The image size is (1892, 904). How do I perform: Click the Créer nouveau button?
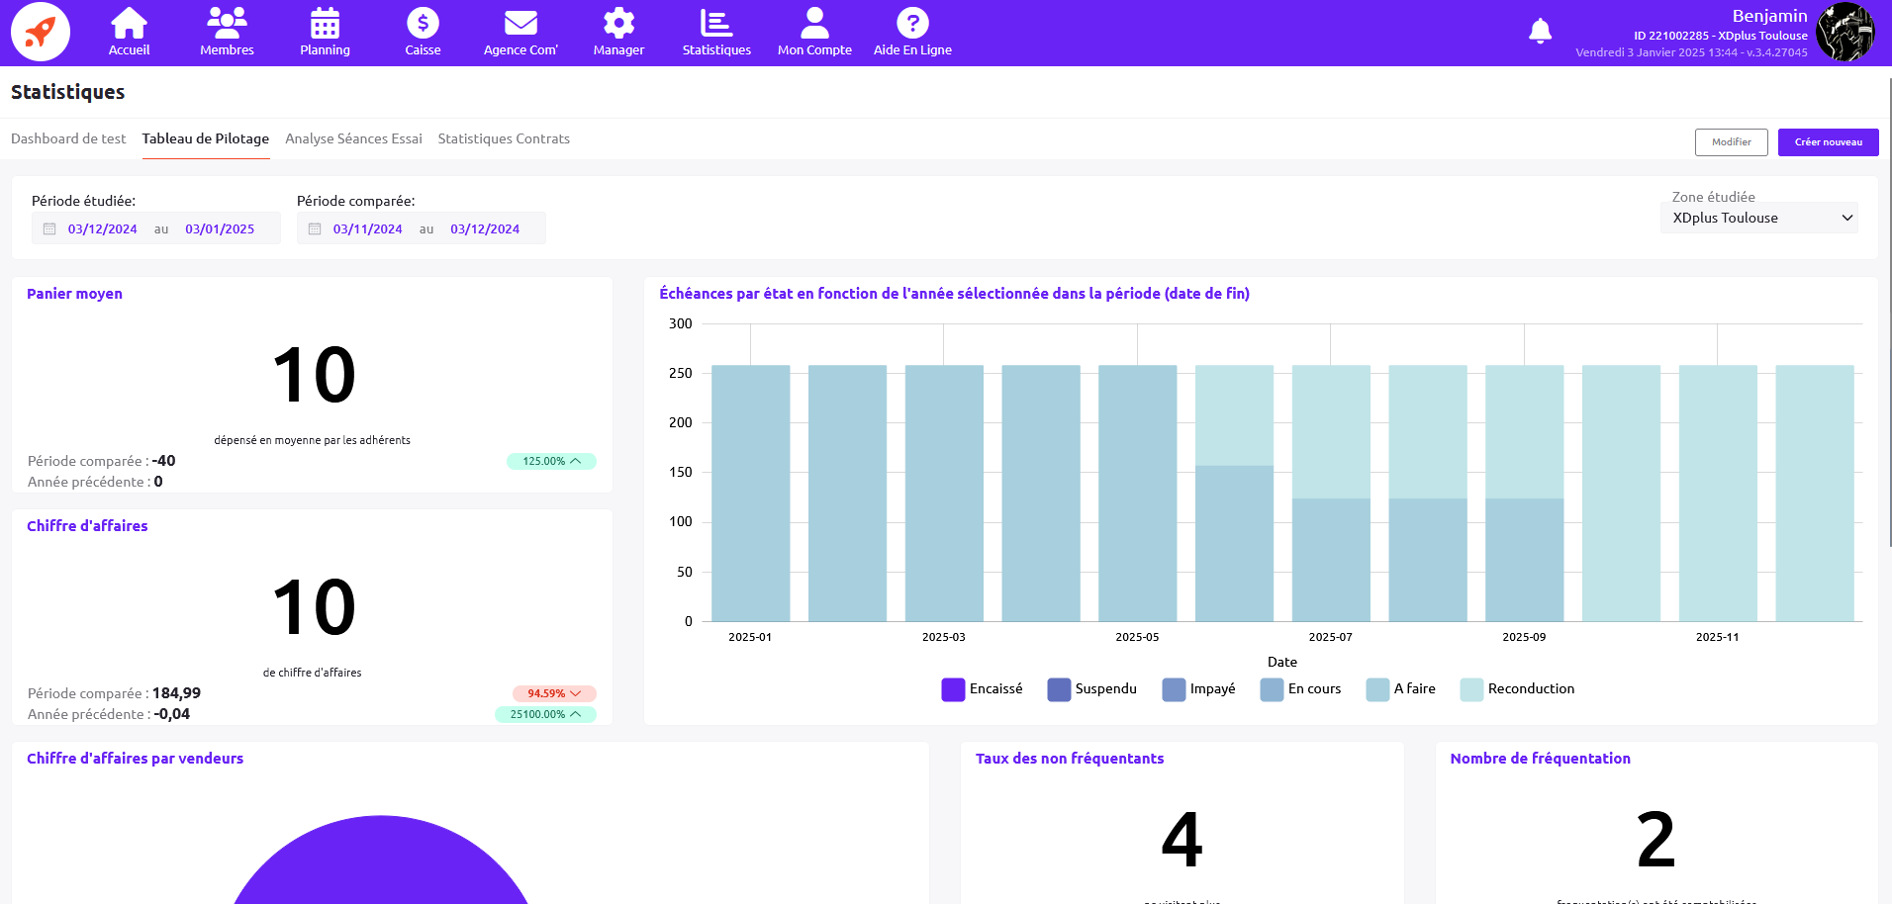click(x=1828, y=142)
